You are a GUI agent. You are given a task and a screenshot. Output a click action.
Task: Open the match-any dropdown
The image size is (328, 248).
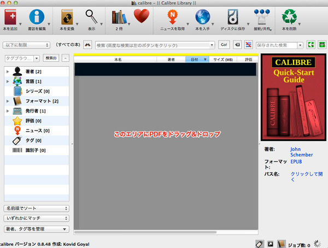pos(37,218)
